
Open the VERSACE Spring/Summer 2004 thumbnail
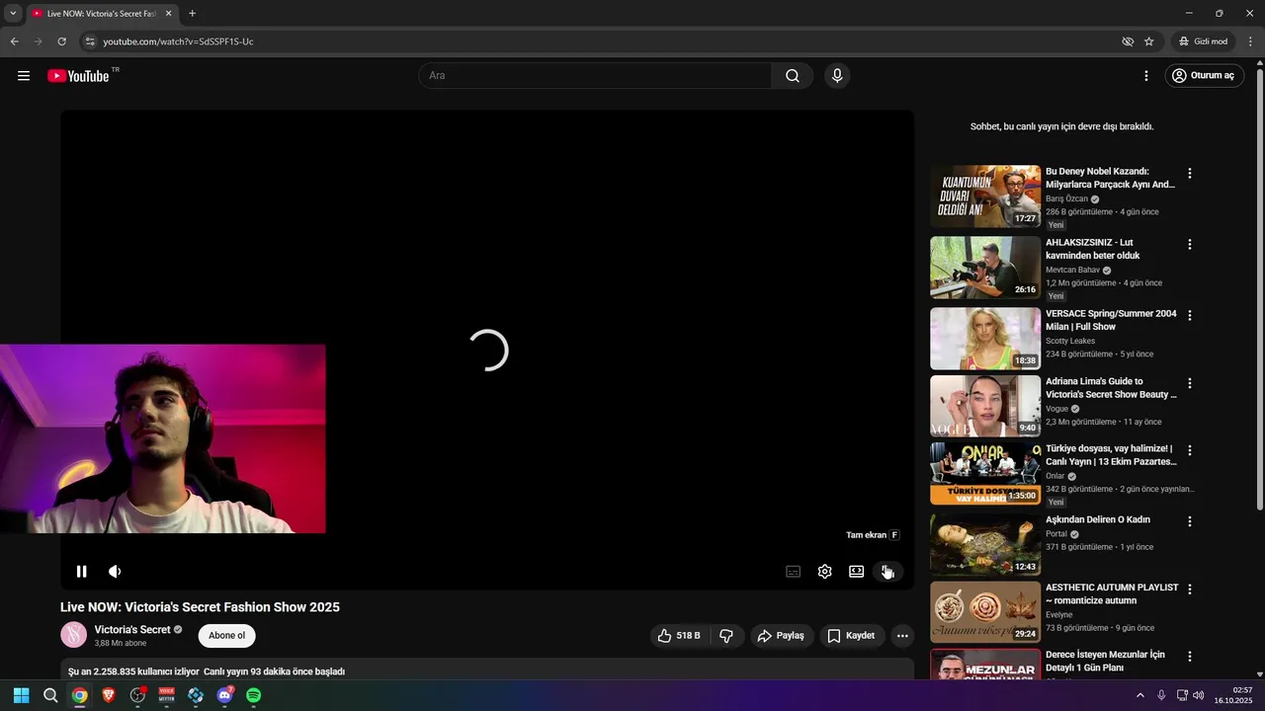[985, 339]
